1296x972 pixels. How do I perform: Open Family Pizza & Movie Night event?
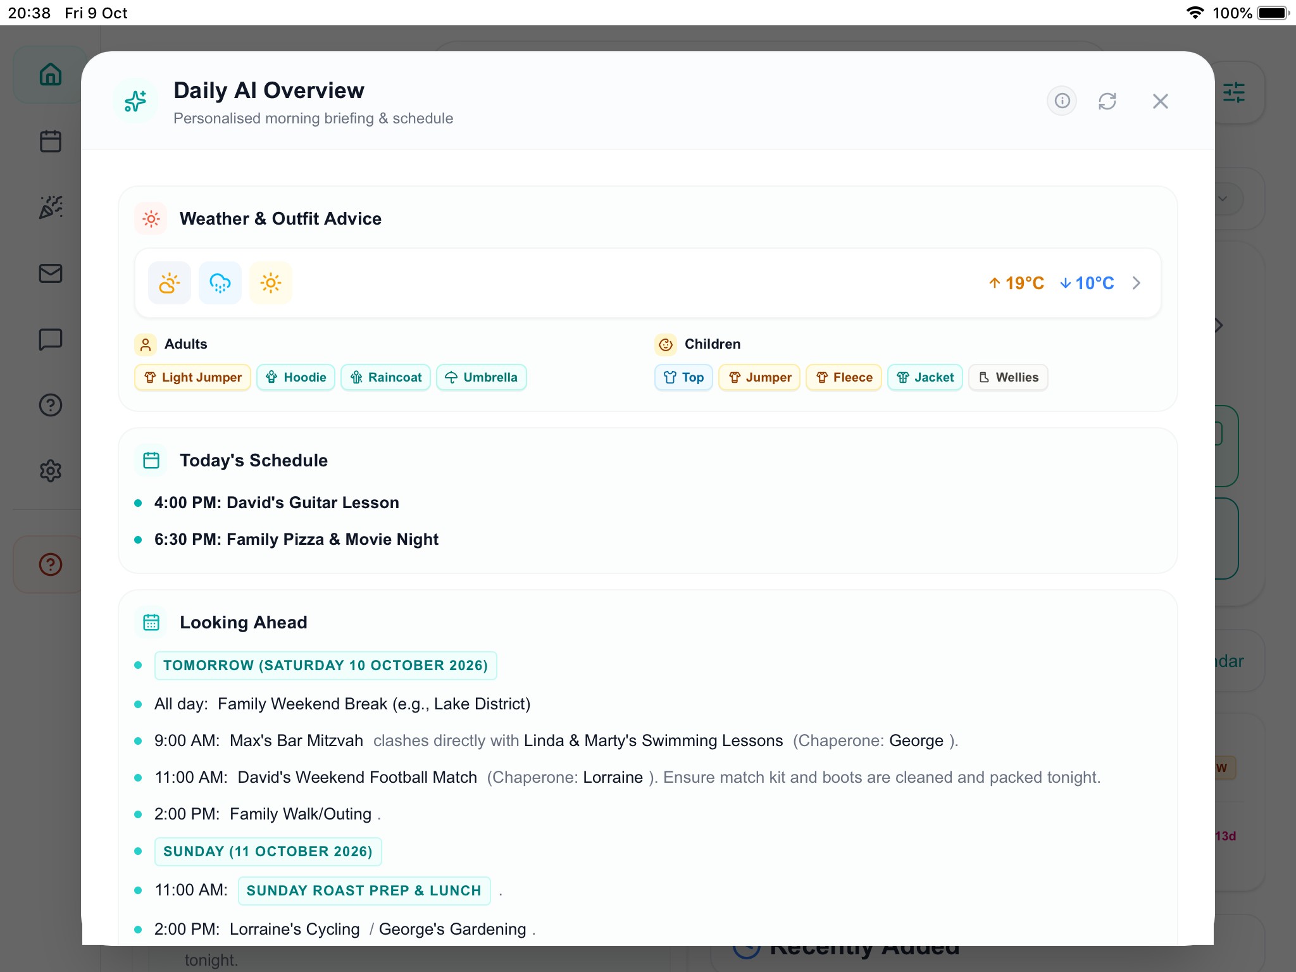(296, 539)
